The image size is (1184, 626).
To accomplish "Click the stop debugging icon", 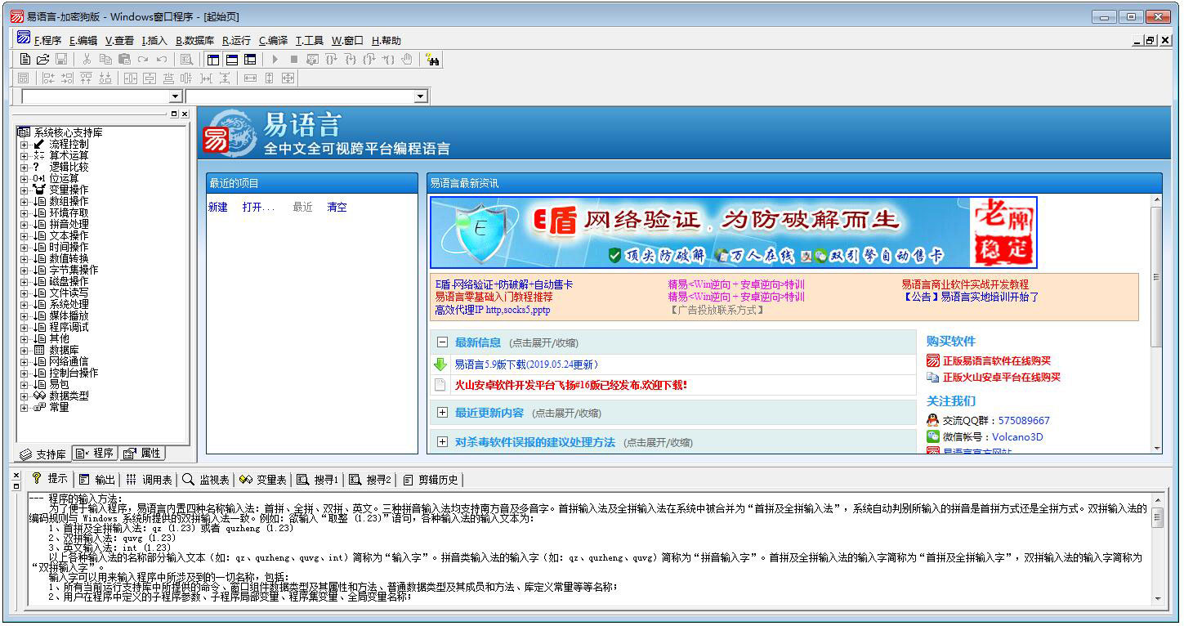I will pyautogui.click(x=293, y=59).
